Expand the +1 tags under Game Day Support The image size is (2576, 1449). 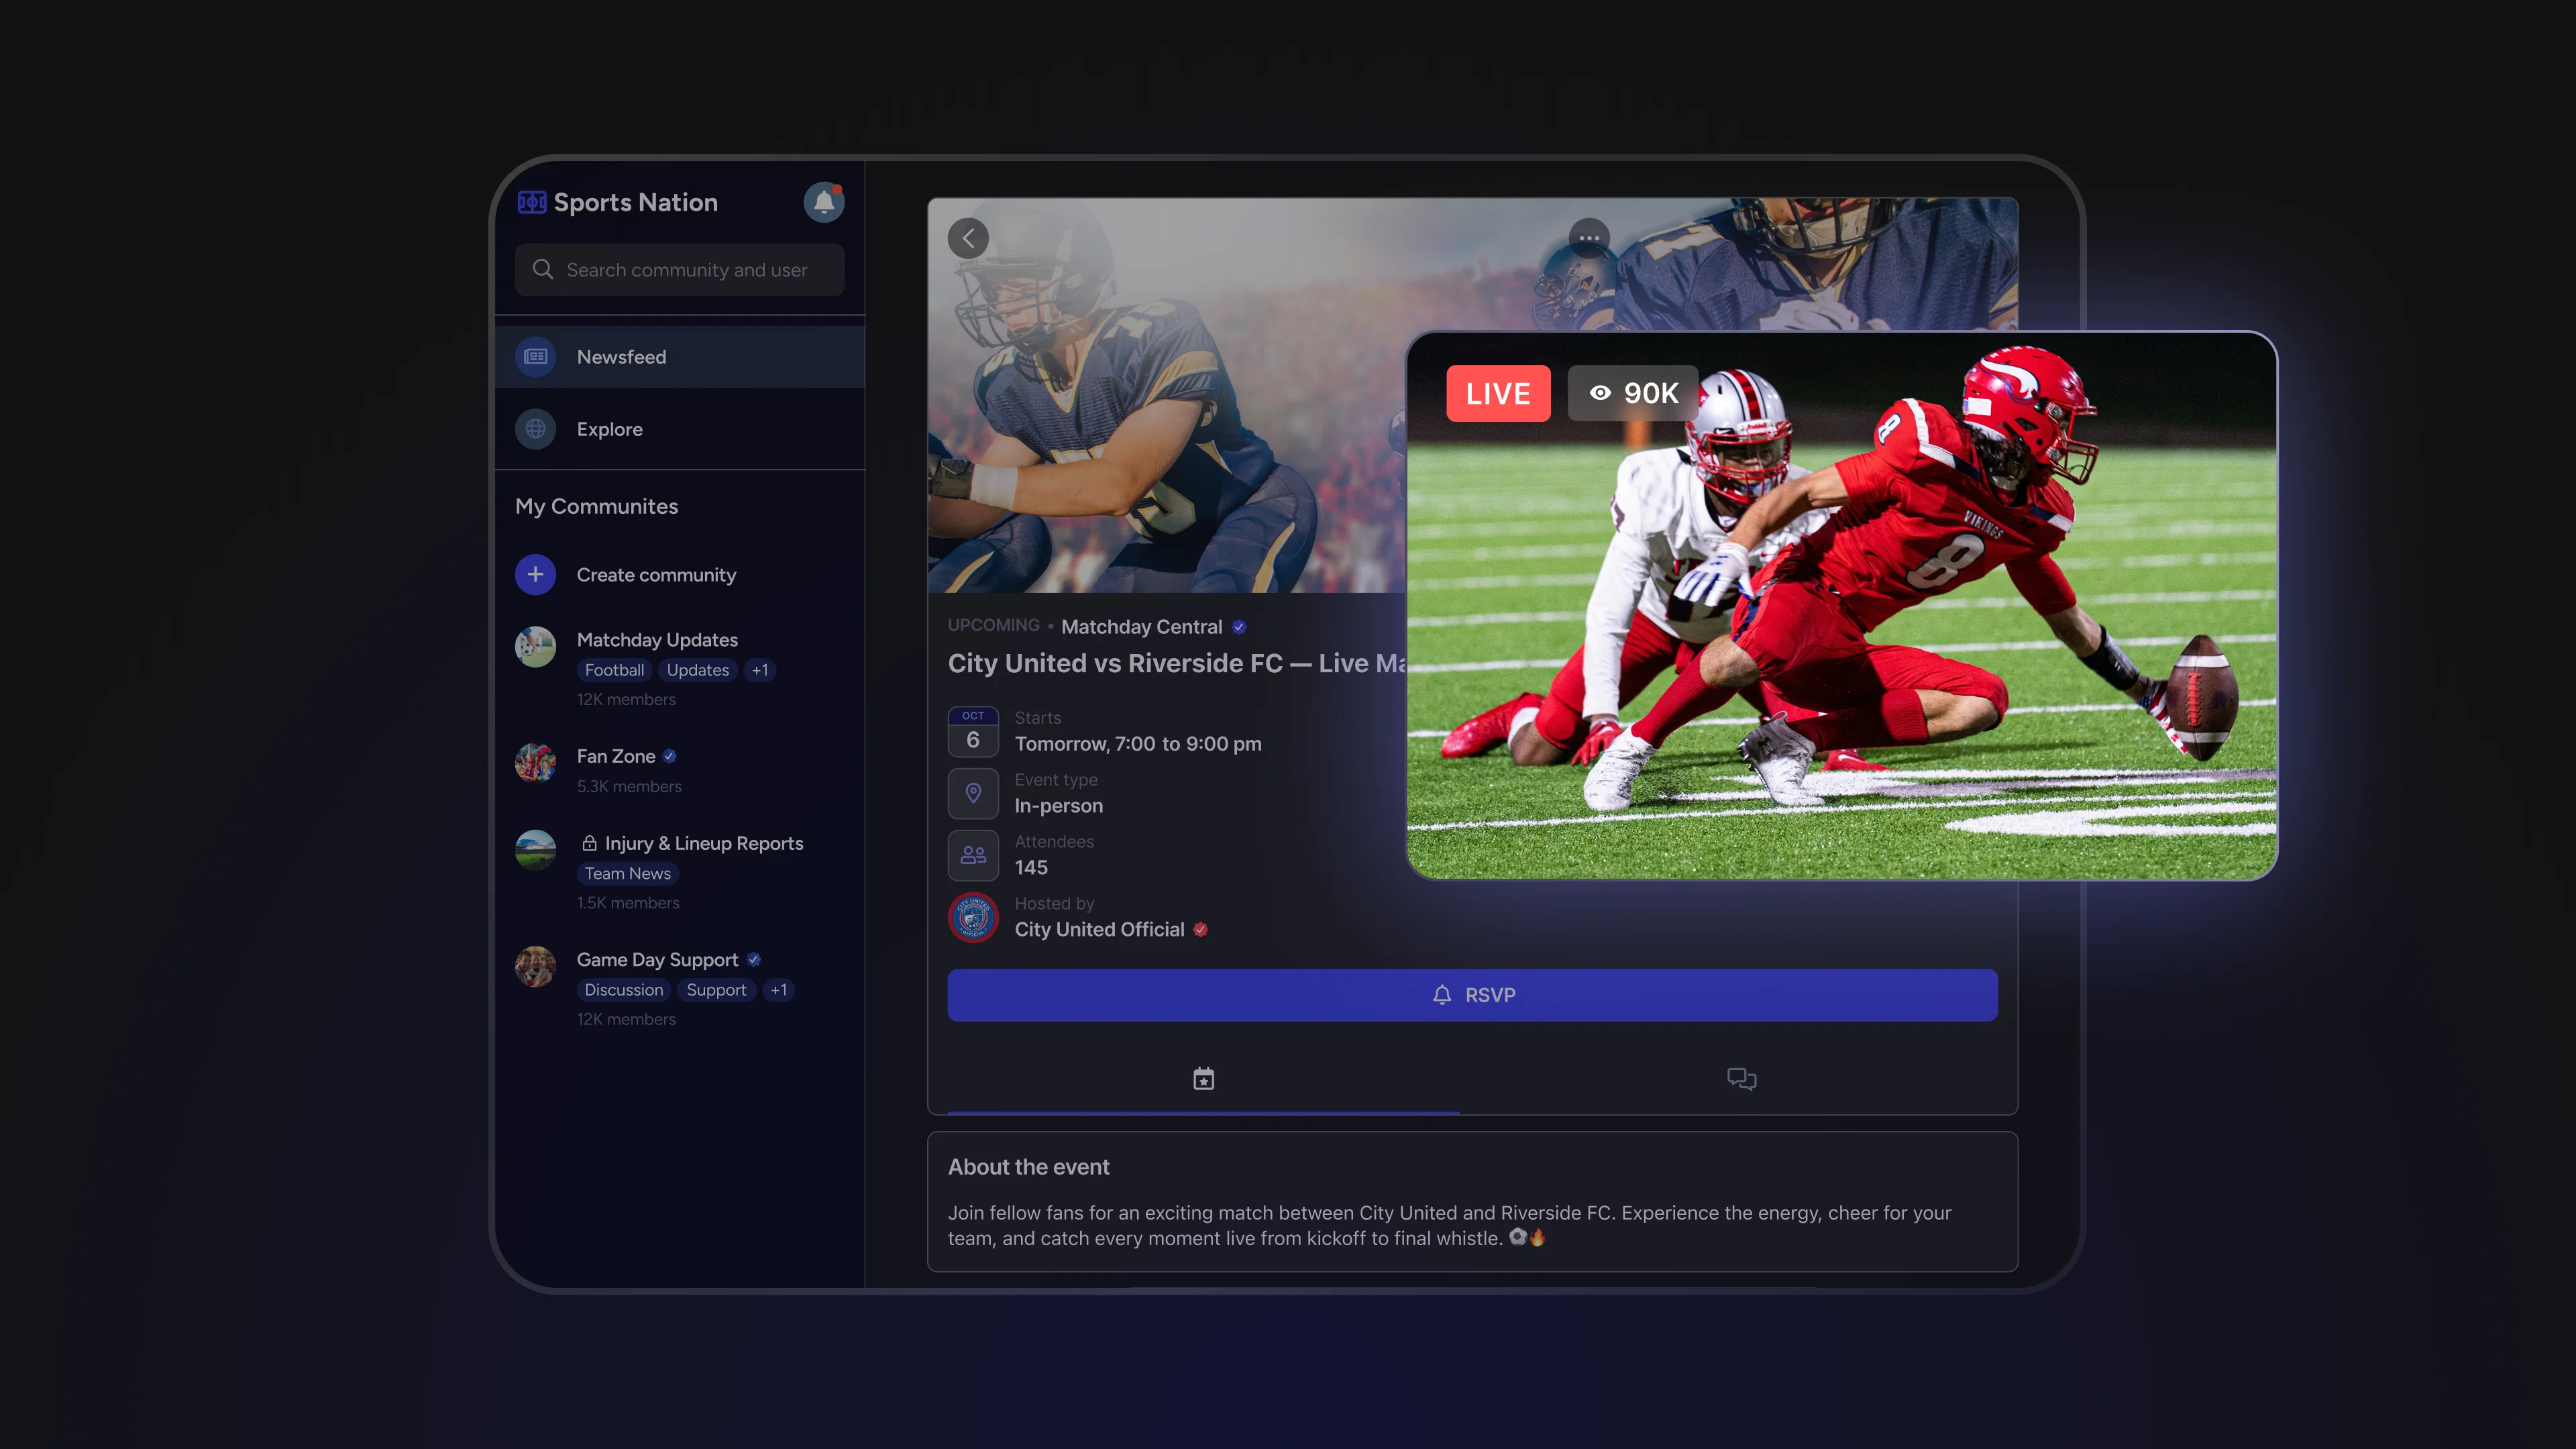pyautogui.click(x=778, y=990)
